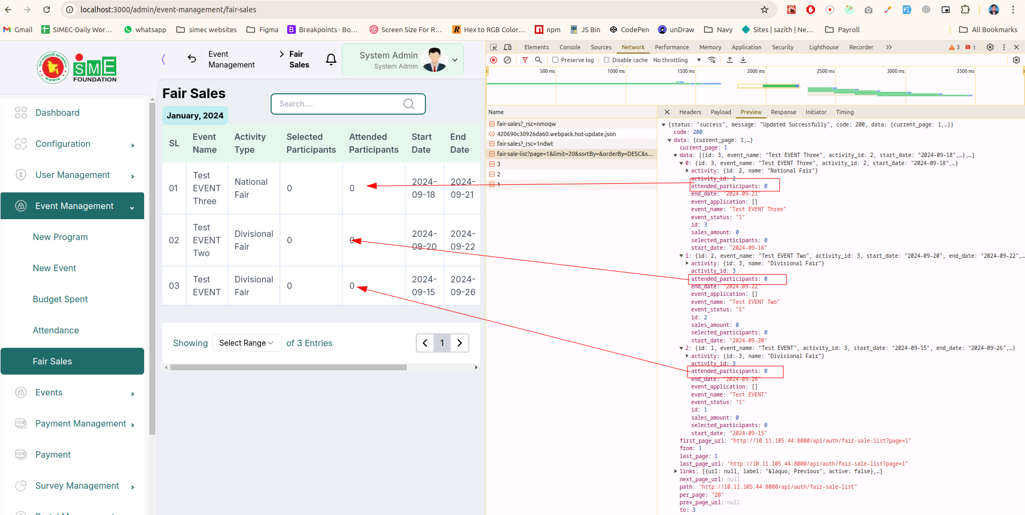
Task: Open network search magnifier in DevTools
Action: click(x=538, y=60)
